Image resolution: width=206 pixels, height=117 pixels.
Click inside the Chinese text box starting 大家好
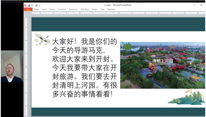tap(84, 68)
